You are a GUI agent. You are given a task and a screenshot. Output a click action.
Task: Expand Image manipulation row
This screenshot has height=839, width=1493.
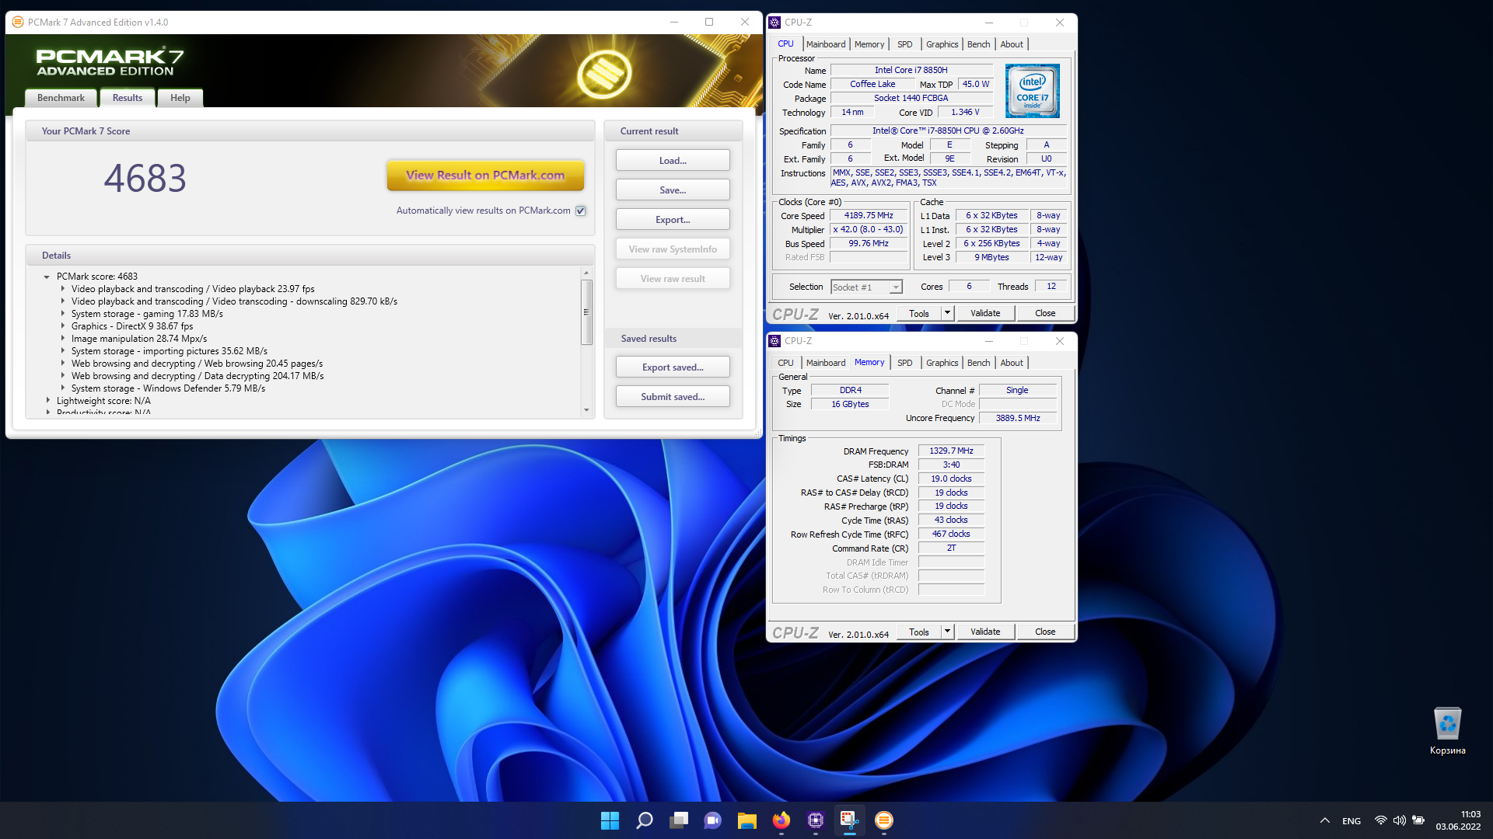click(63, 339)
